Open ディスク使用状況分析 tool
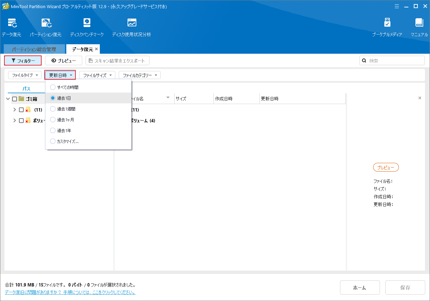Viewport: 430px width, 301px height. tap(131, 27)
